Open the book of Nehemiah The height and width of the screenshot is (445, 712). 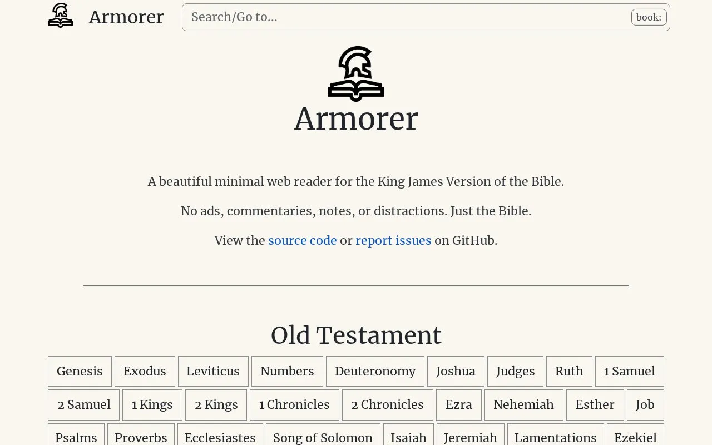[524, 404]
